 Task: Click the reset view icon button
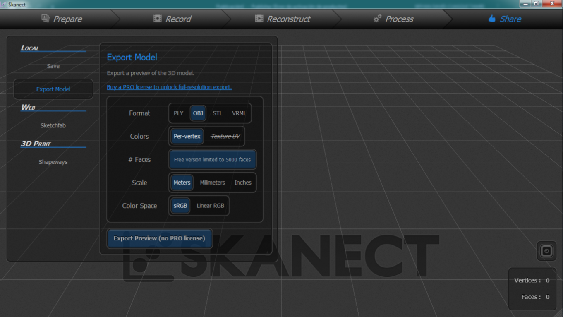(546, 251)
